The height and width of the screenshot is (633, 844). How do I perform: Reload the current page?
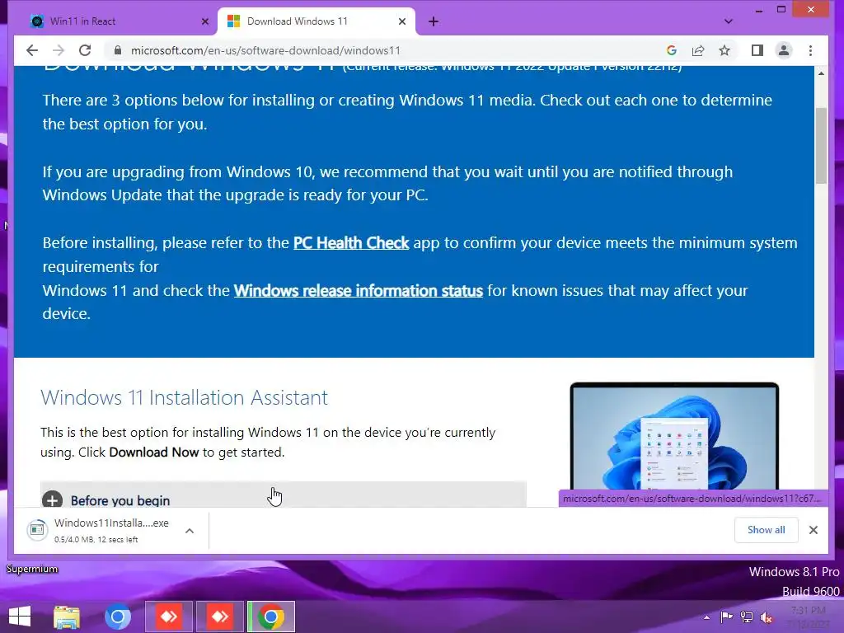coord(85,50)
